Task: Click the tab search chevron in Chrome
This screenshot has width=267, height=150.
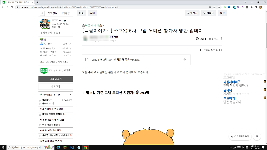Action: point(245,2)
